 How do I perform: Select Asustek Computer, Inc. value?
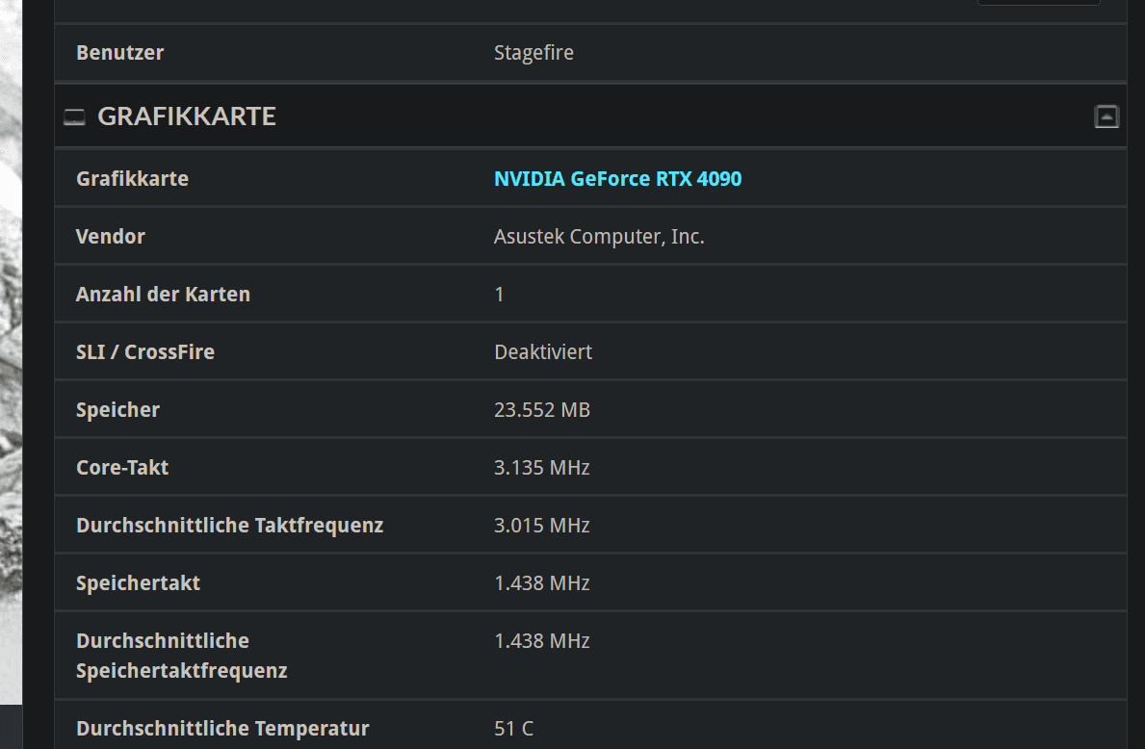[600, 237]
